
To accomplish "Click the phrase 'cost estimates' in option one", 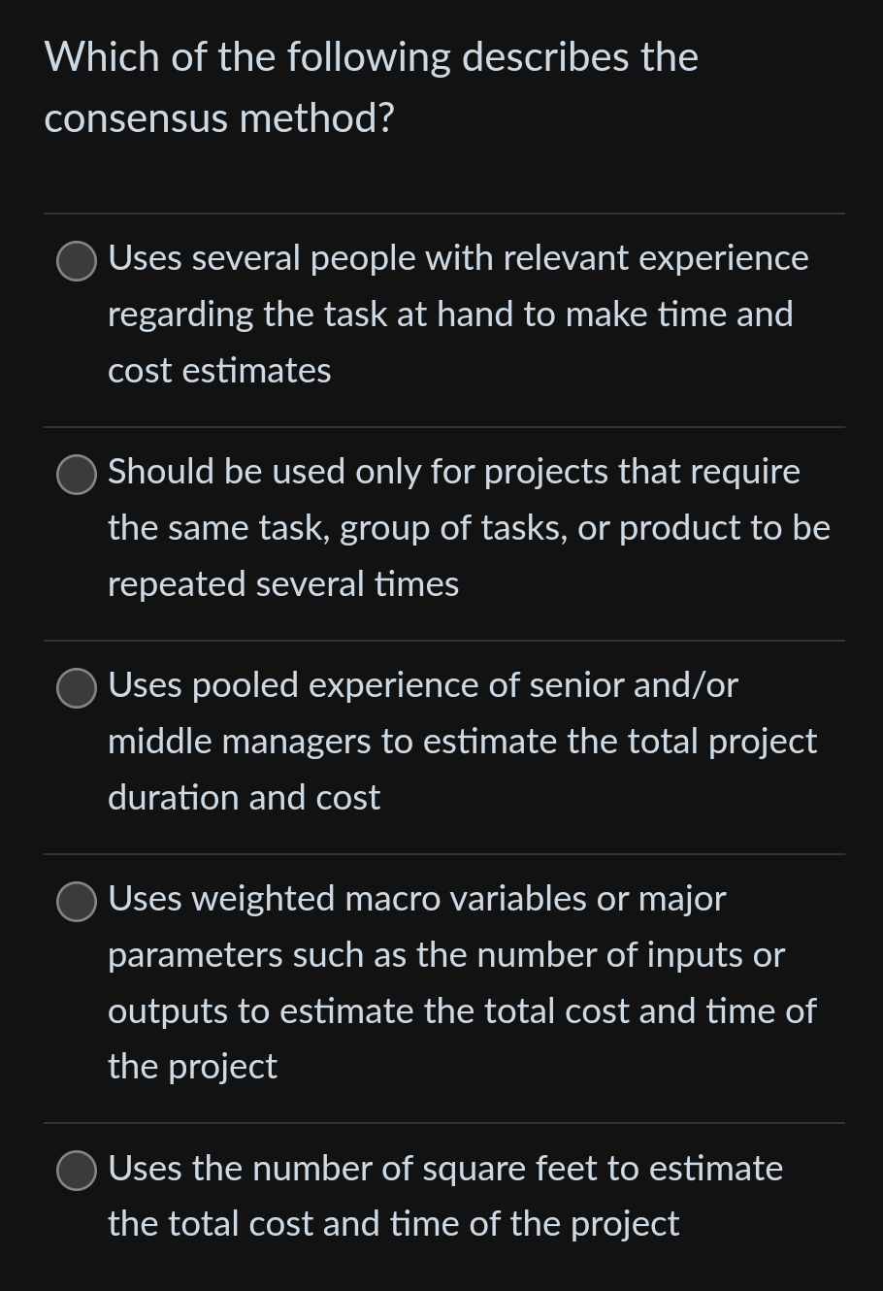I will point(219,370).
